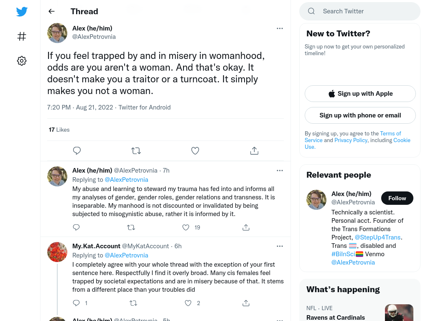Click the Twitter bird logo
The height and width of the screenshot is (321, 428).
[22, 11]
